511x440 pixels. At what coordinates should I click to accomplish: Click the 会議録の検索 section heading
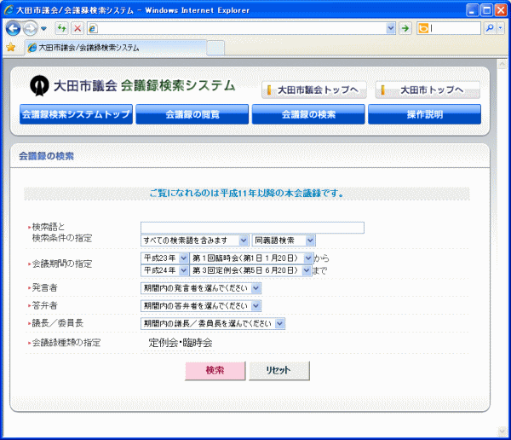click(x=46, y=156)
